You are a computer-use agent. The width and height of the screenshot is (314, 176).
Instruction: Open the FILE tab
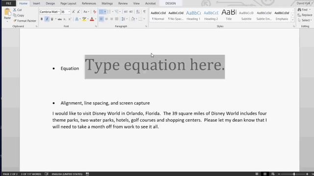click(9, 3)
